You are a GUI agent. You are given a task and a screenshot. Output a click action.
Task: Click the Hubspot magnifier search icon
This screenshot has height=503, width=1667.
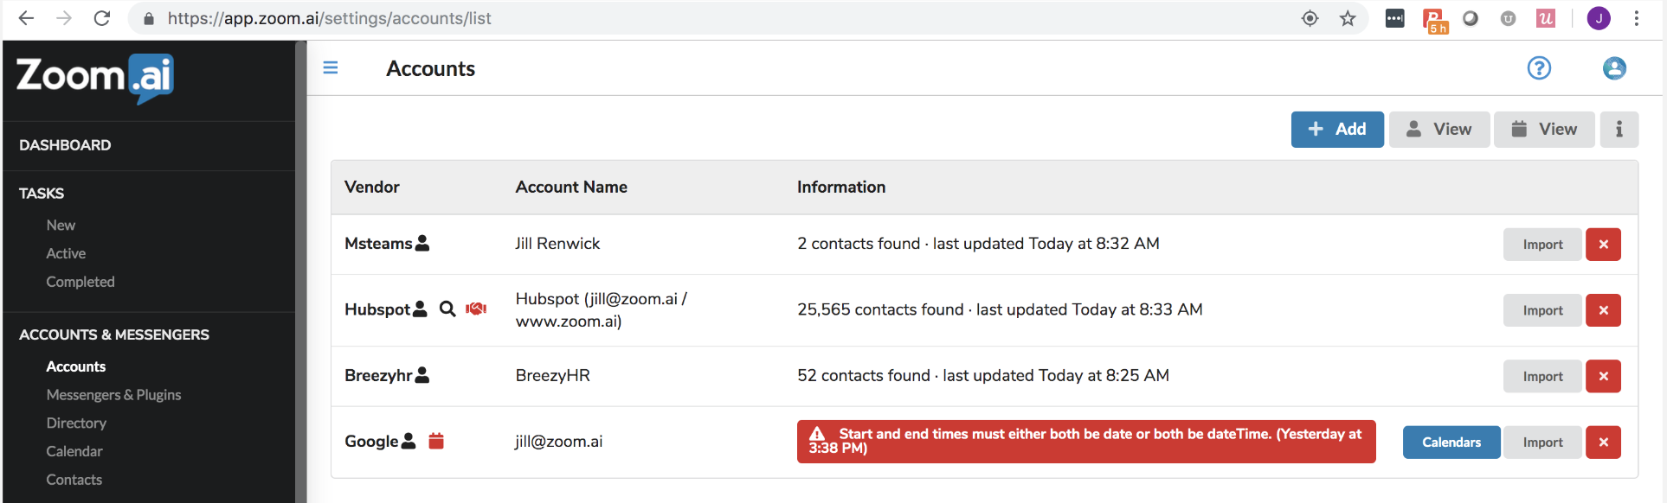pos(447,309)
